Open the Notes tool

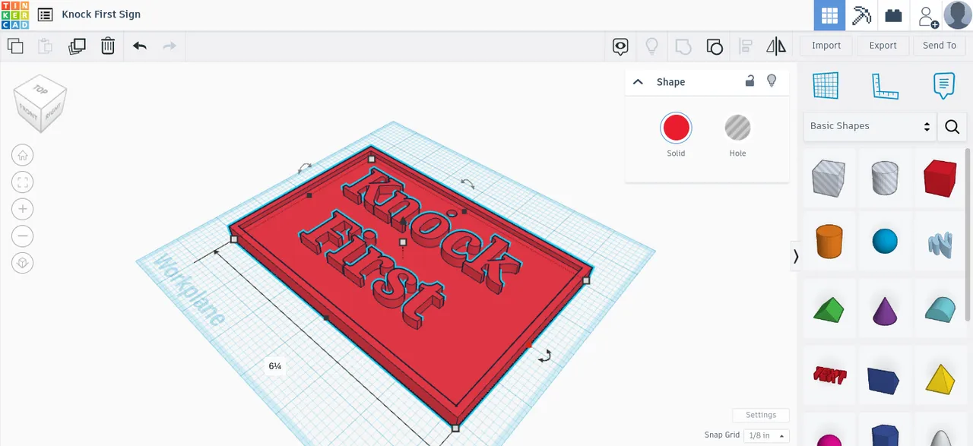pos(944,86)
